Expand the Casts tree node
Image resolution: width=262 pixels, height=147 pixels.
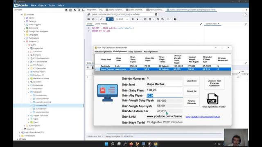click(24, 18)
